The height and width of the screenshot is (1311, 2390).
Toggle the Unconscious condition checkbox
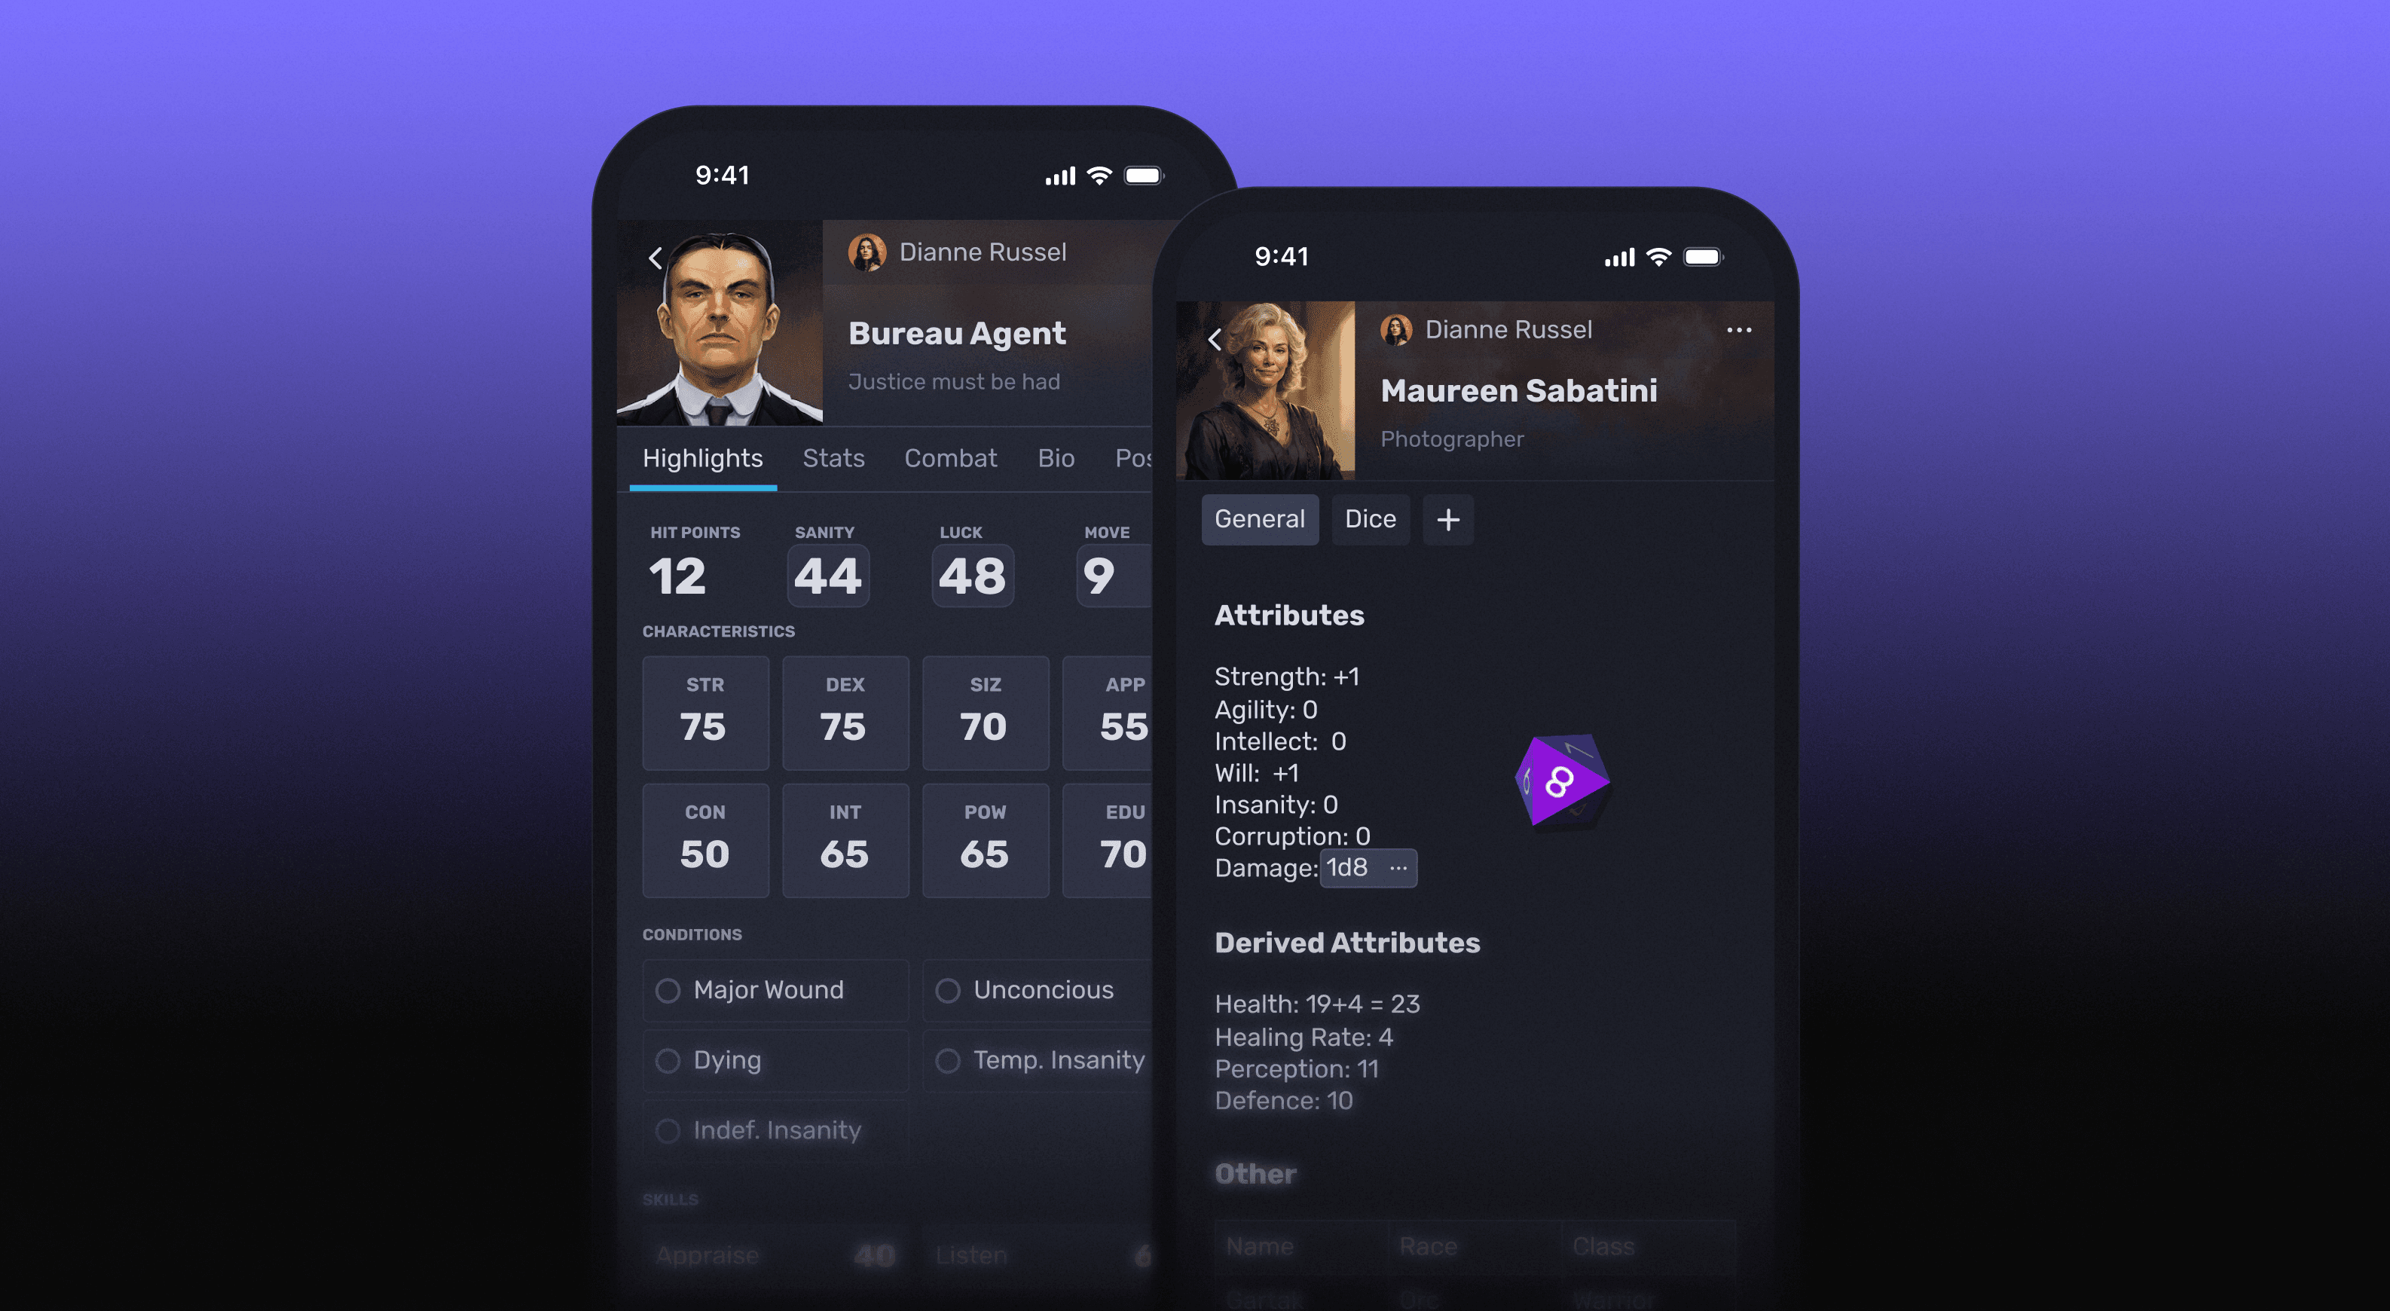click(946, 986)
